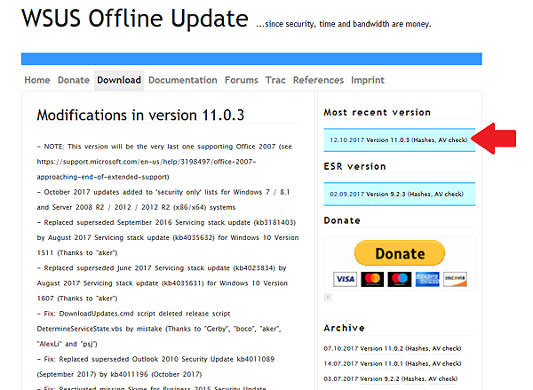Open the Documentation page
This screenshot has width=533, height=390.
coord(182,80)
